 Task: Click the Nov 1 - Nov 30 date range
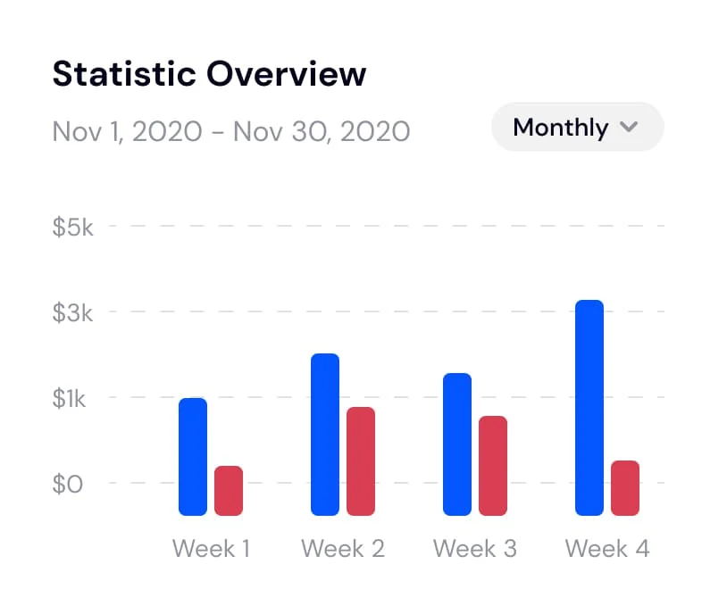(230, 130)
